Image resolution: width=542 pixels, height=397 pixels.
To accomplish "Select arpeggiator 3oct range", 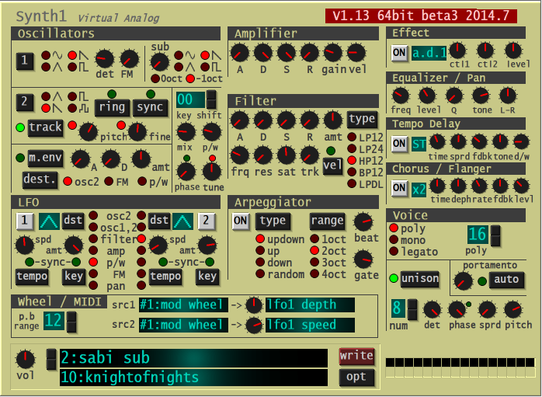I will pos(314,262).
